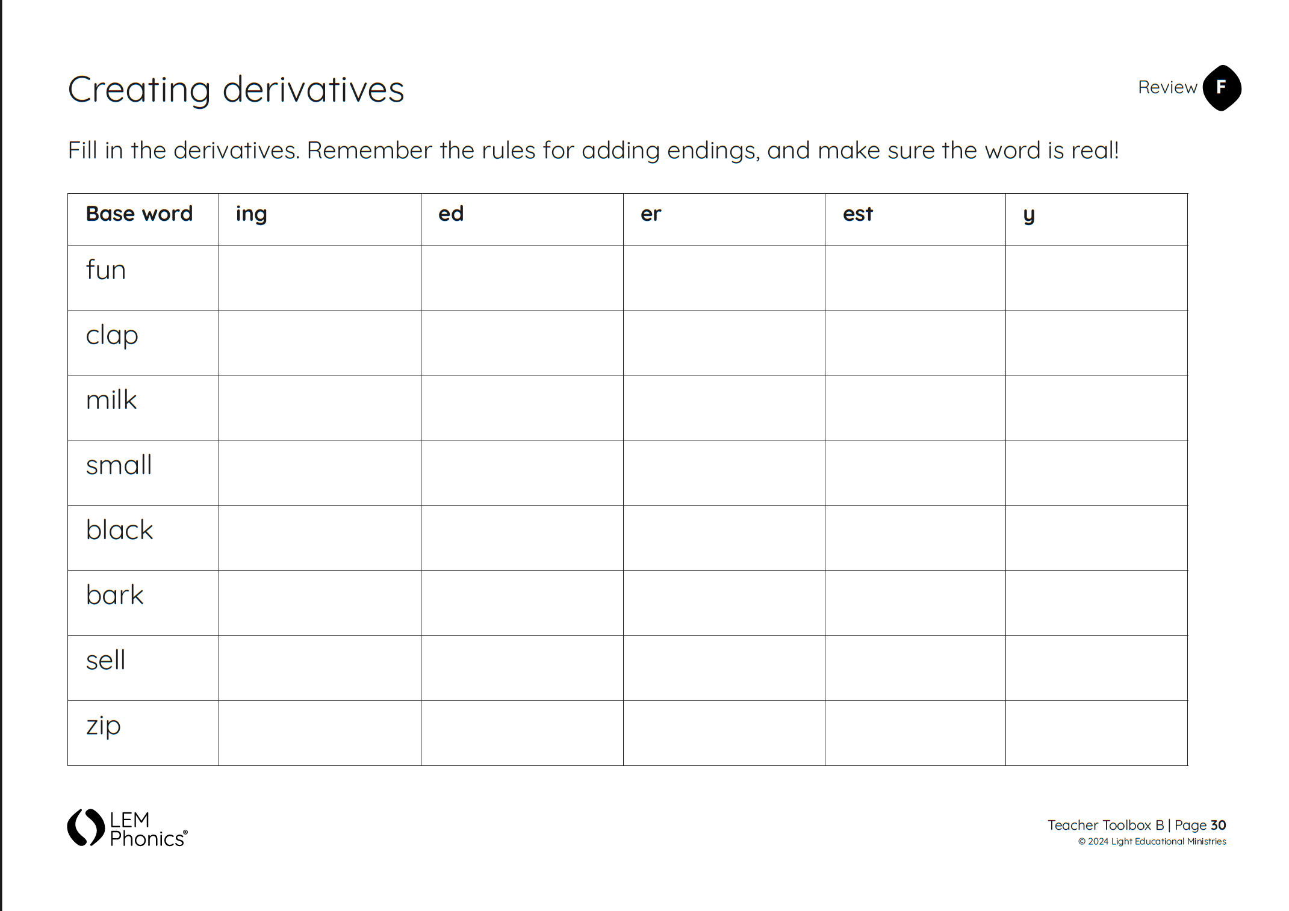Click the base word 'milk' cell

tap(143, 407)
